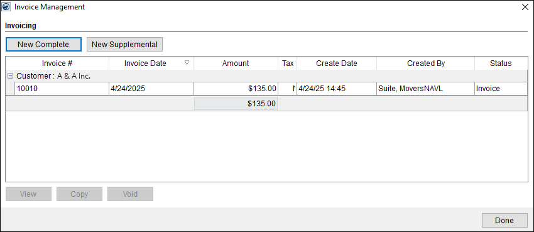The image size is (534, 232).
Task: Click the Copy button below the grid
Action: click(x=79, y=194)
